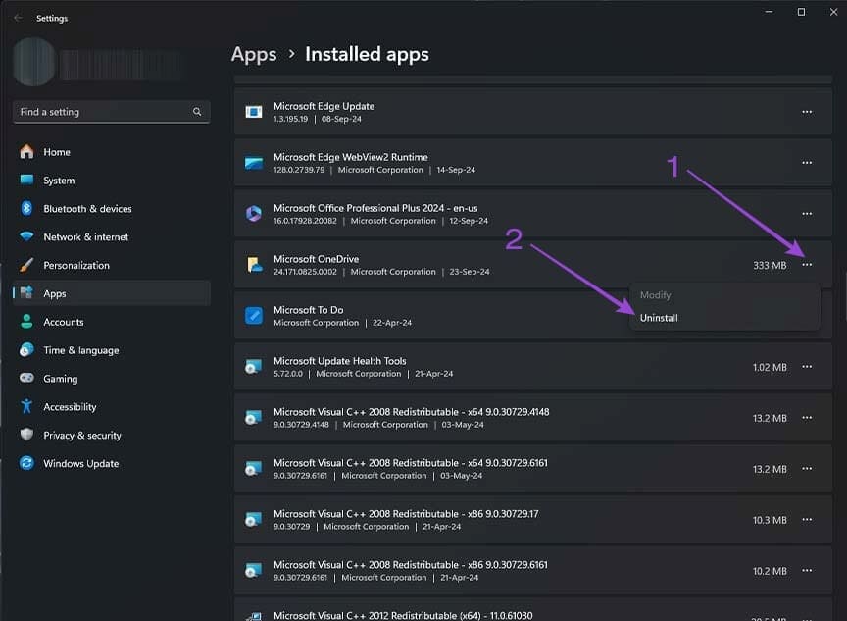
Task: Open more options for Office Professional Plus 2024
Action: point(807,214)
